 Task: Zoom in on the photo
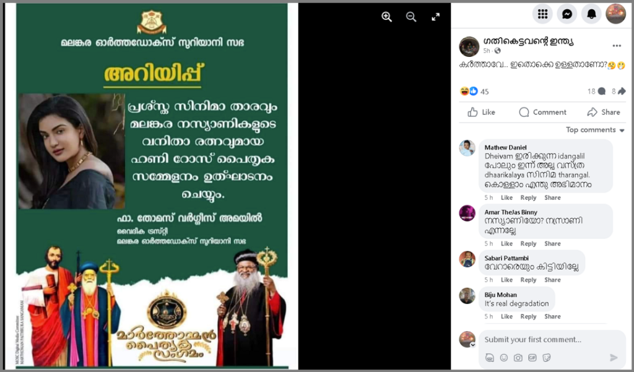[x=386, y=17]
